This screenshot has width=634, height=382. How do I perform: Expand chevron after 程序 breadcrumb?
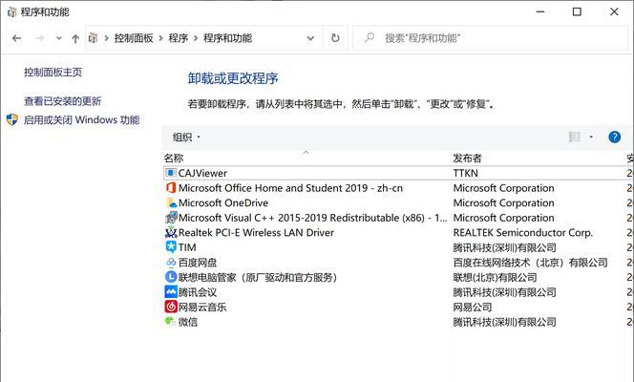pos(196,38)
